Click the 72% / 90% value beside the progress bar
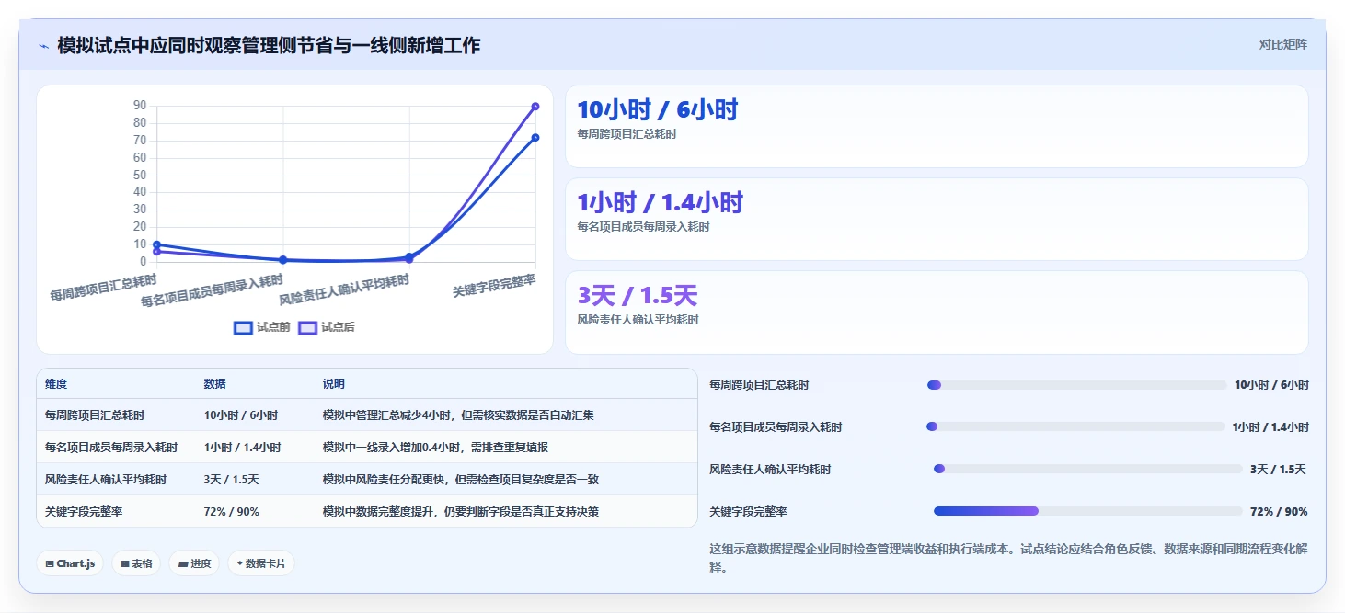 1279,512
